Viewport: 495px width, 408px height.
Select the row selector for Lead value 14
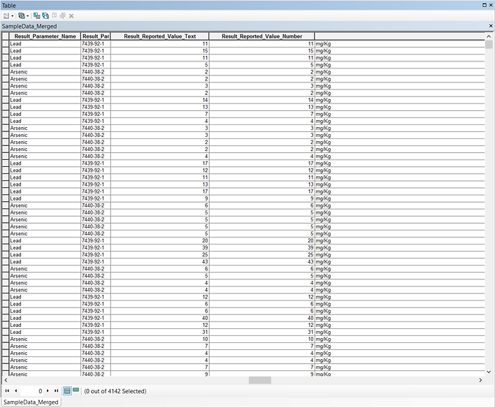6,100
